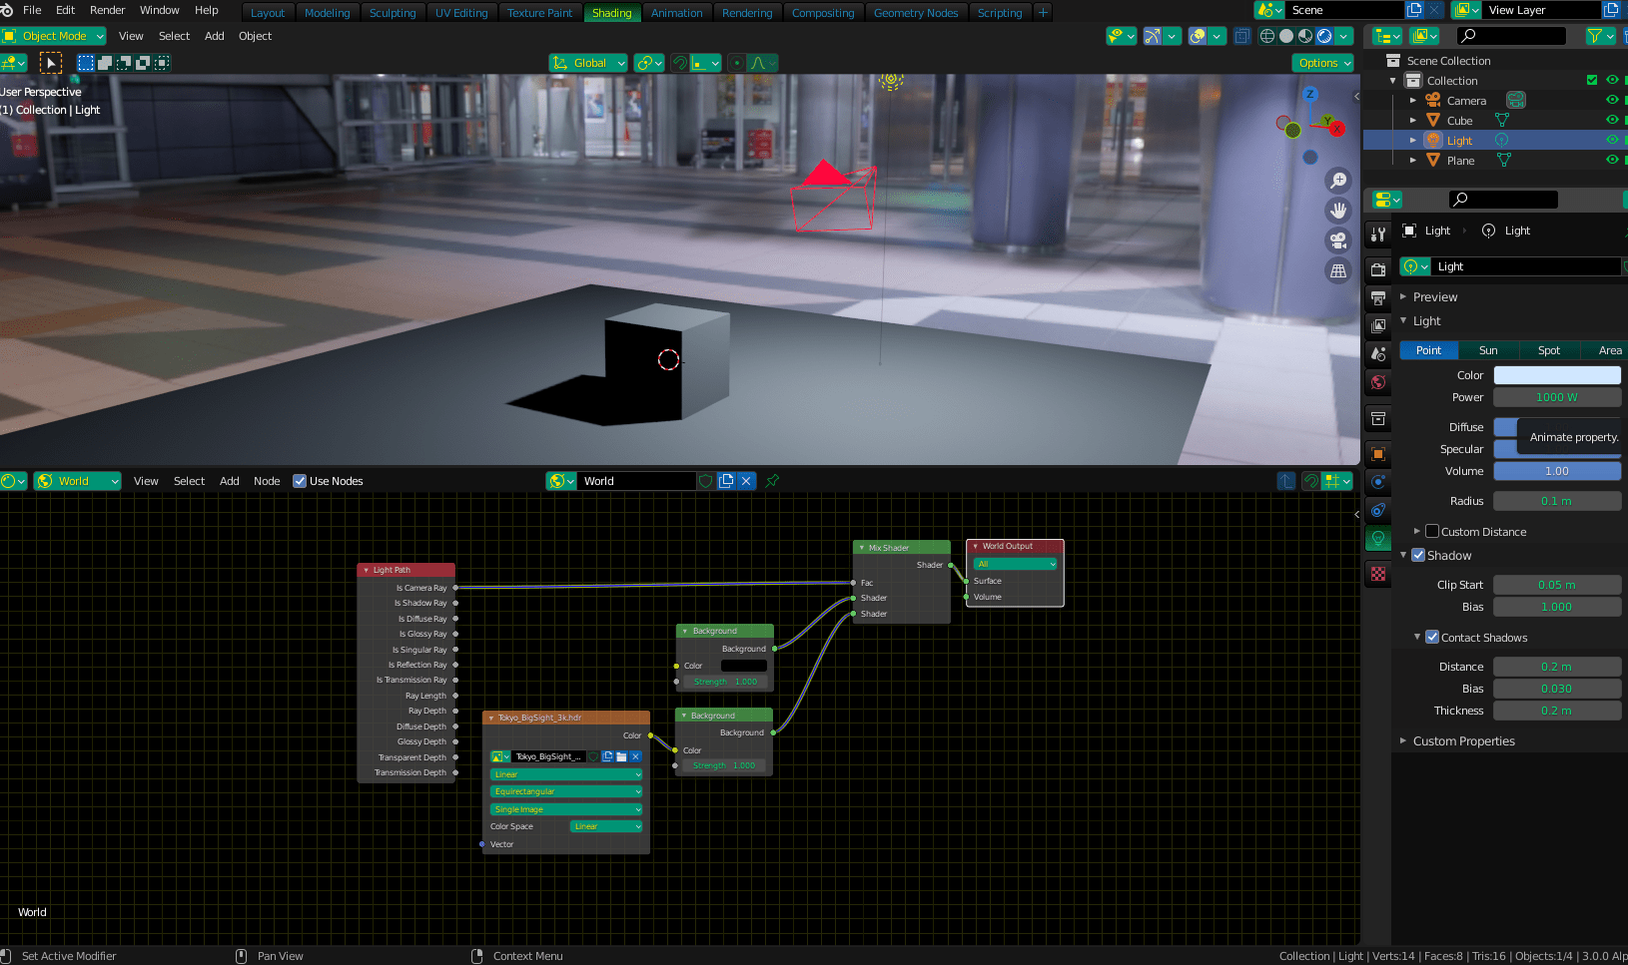
Task: Open the light Color swatch
Action: pyautogui.click(x=1556, y=374)
